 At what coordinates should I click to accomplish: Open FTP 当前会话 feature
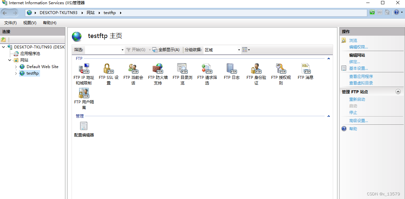click(x=133, y=74)
